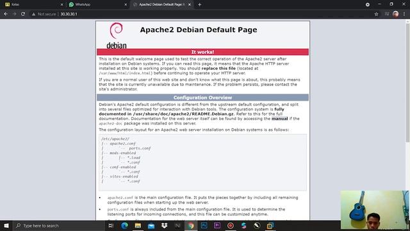This screenshot has height=231, width=410.
Task: Open Premiere Pro from the taskbar
Action: [x=217, y=225]
